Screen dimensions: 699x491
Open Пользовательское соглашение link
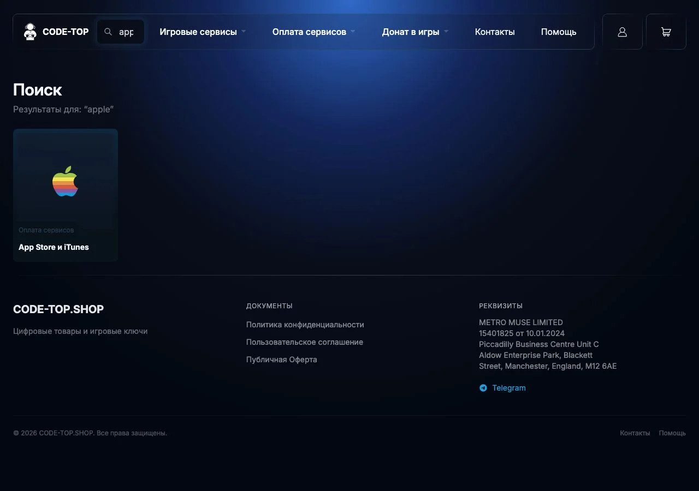pos(305,342)
